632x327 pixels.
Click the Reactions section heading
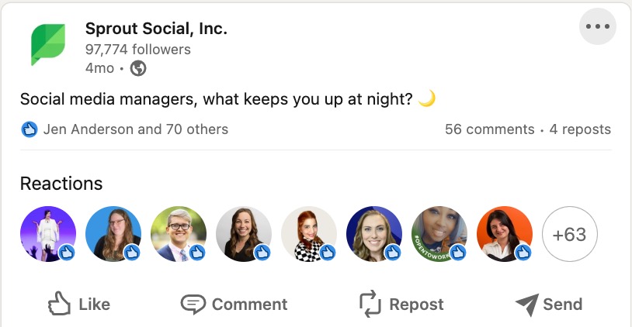click(x=61, y=184)
